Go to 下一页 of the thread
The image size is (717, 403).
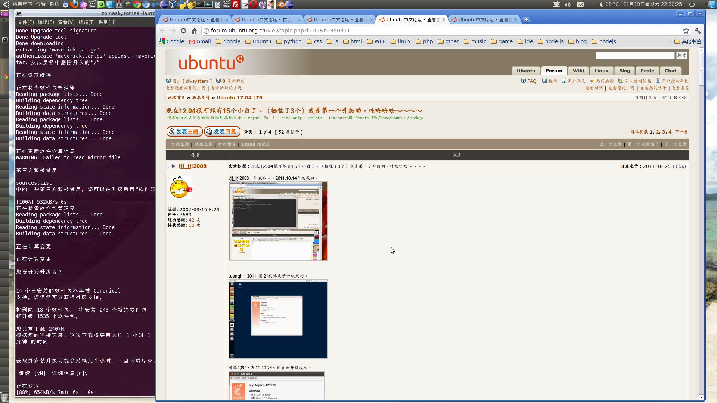point(681,132)
